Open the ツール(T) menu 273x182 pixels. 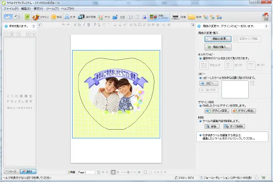pyautogui.click(x=52, y=9)
